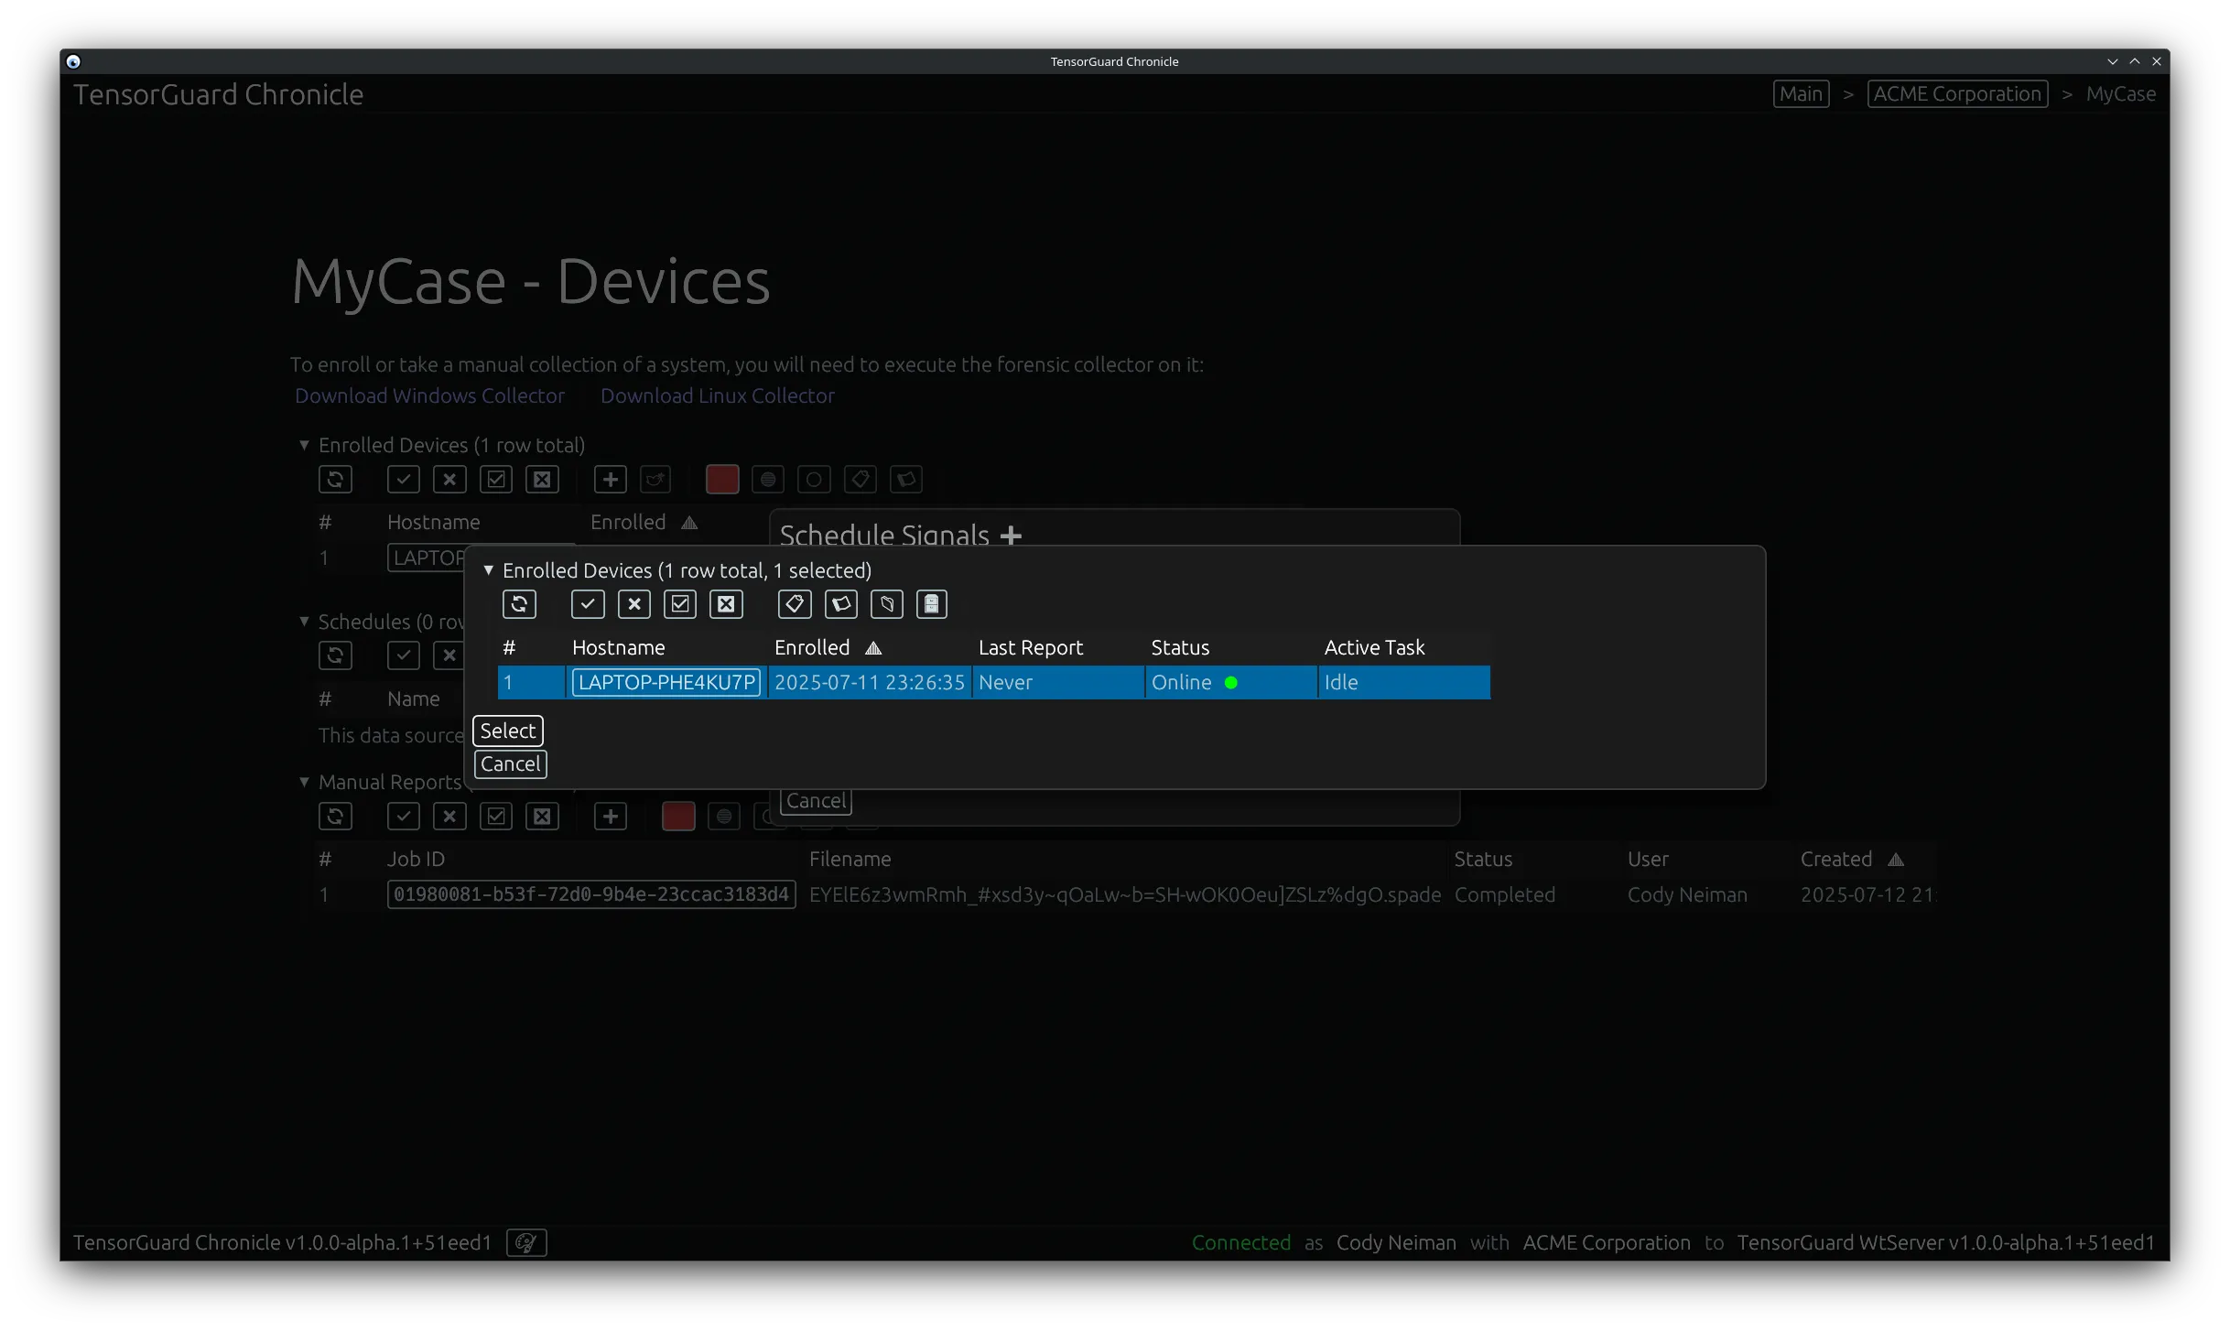Open the Main breadcrumb item
Image resolution: width=2230 pixels, height=1332 pixels.
(1800, 93)
